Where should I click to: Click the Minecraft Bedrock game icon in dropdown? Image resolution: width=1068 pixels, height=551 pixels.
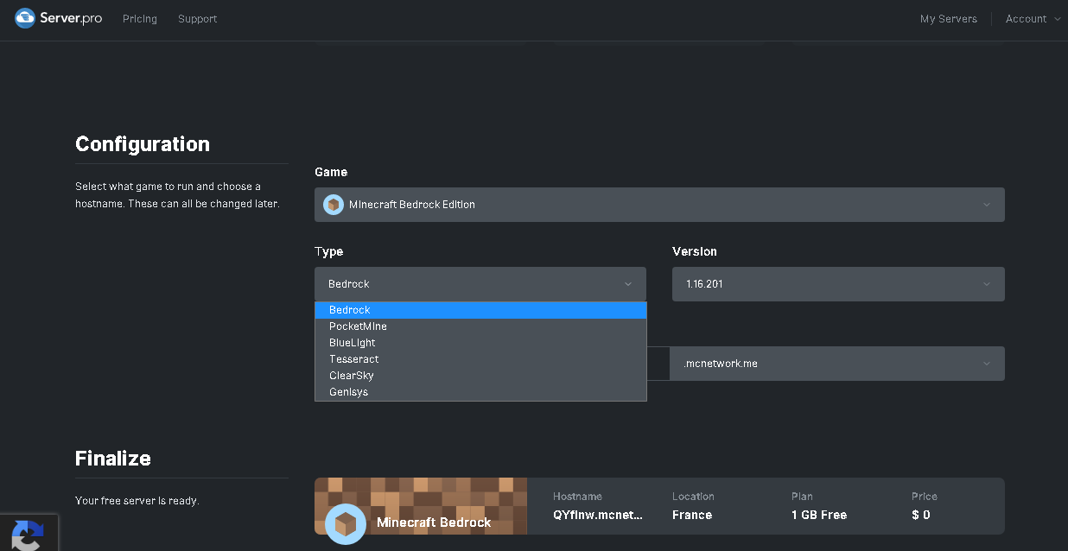pos(334,205)
